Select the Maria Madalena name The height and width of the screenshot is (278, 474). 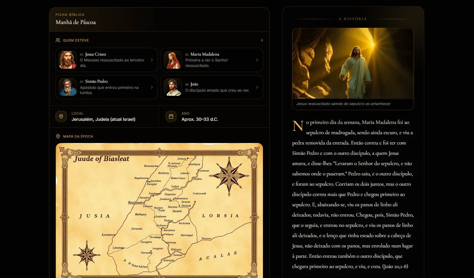point(205,54)
